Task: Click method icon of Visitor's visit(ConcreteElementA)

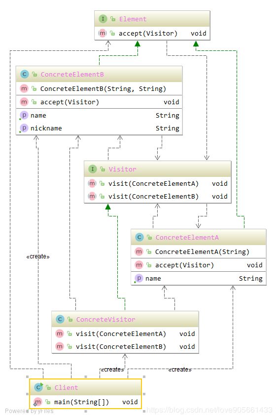Action: click(x=92, y=183)
